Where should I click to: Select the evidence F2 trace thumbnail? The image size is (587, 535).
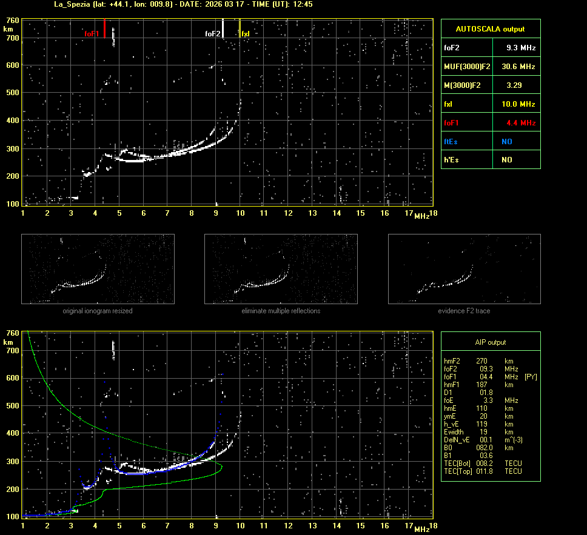point(464,269)
